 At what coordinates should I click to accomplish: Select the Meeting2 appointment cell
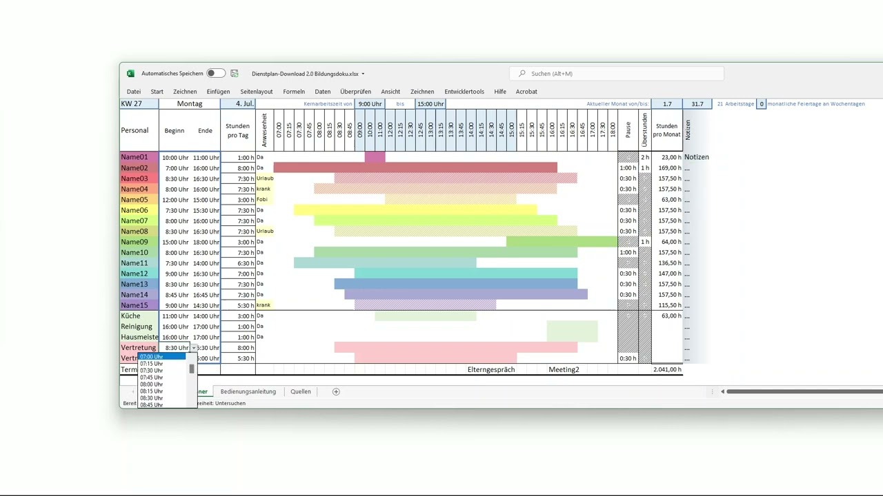tap(564, 369)
